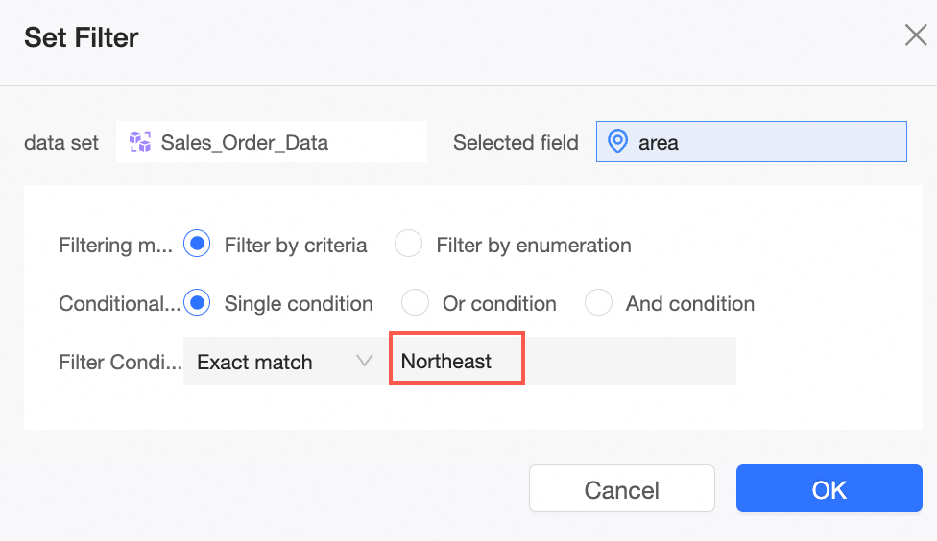
Task: Enable the And condition option
Action: 598,303
